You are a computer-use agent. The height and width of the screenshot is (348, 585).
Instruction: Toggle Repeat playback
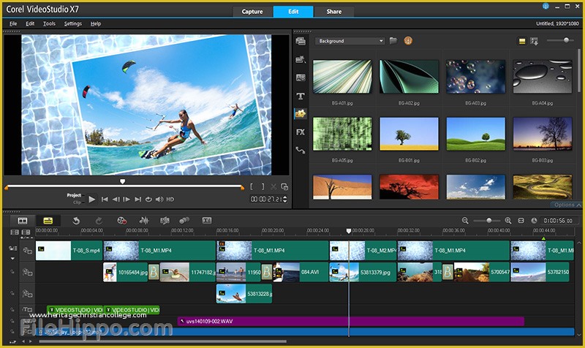(148, 200)
